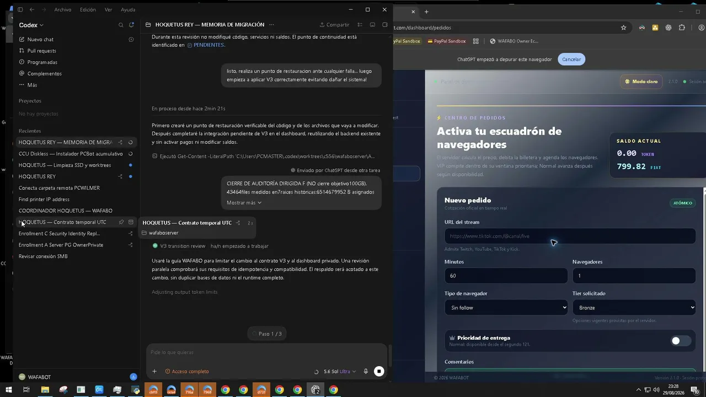Open the red PayPal Sandbox bookmark
The width and height of the screenshot is (706, 397).
[446, 41]
